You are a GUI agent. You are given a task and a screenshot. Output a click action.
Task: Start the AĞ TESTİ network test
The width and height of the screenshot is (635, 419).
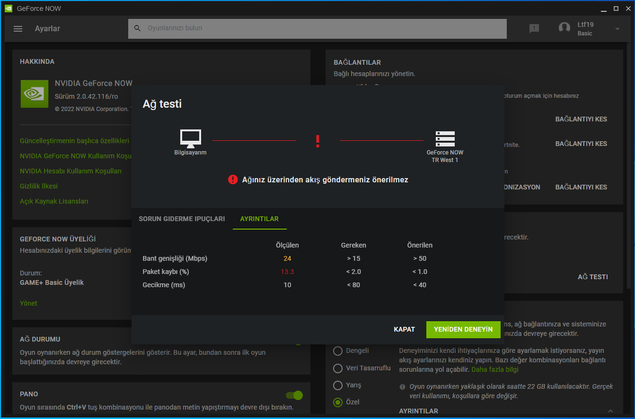click(x=593, y=277)
